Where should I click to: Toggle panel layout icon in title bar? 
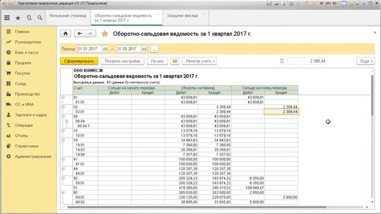[343, 4]
